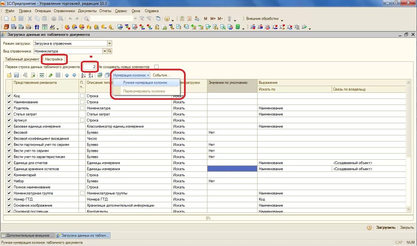
Task: Click the M+ memory add button
Action: (213, 19)
